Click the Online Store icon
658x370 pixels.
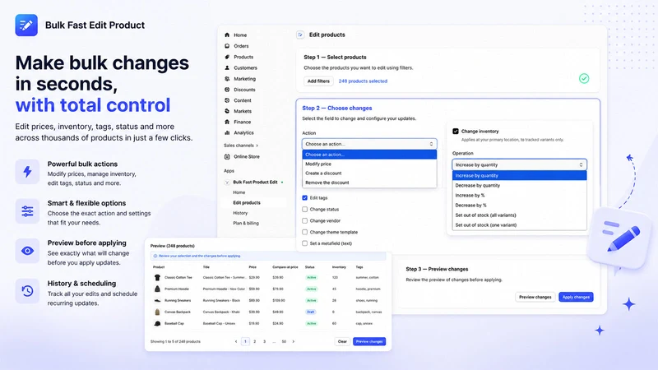[227, 156]
